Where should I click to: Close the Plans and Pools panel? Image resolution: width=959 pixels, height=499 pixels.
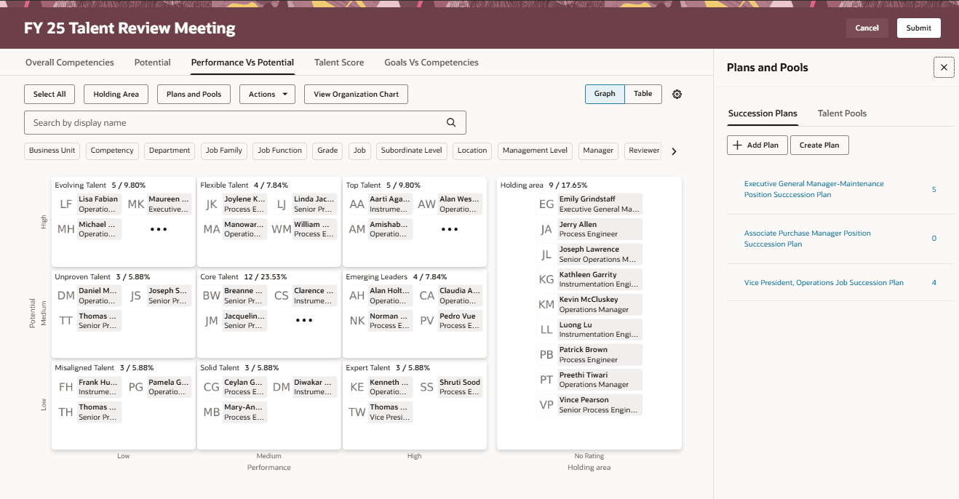[944, 67]
